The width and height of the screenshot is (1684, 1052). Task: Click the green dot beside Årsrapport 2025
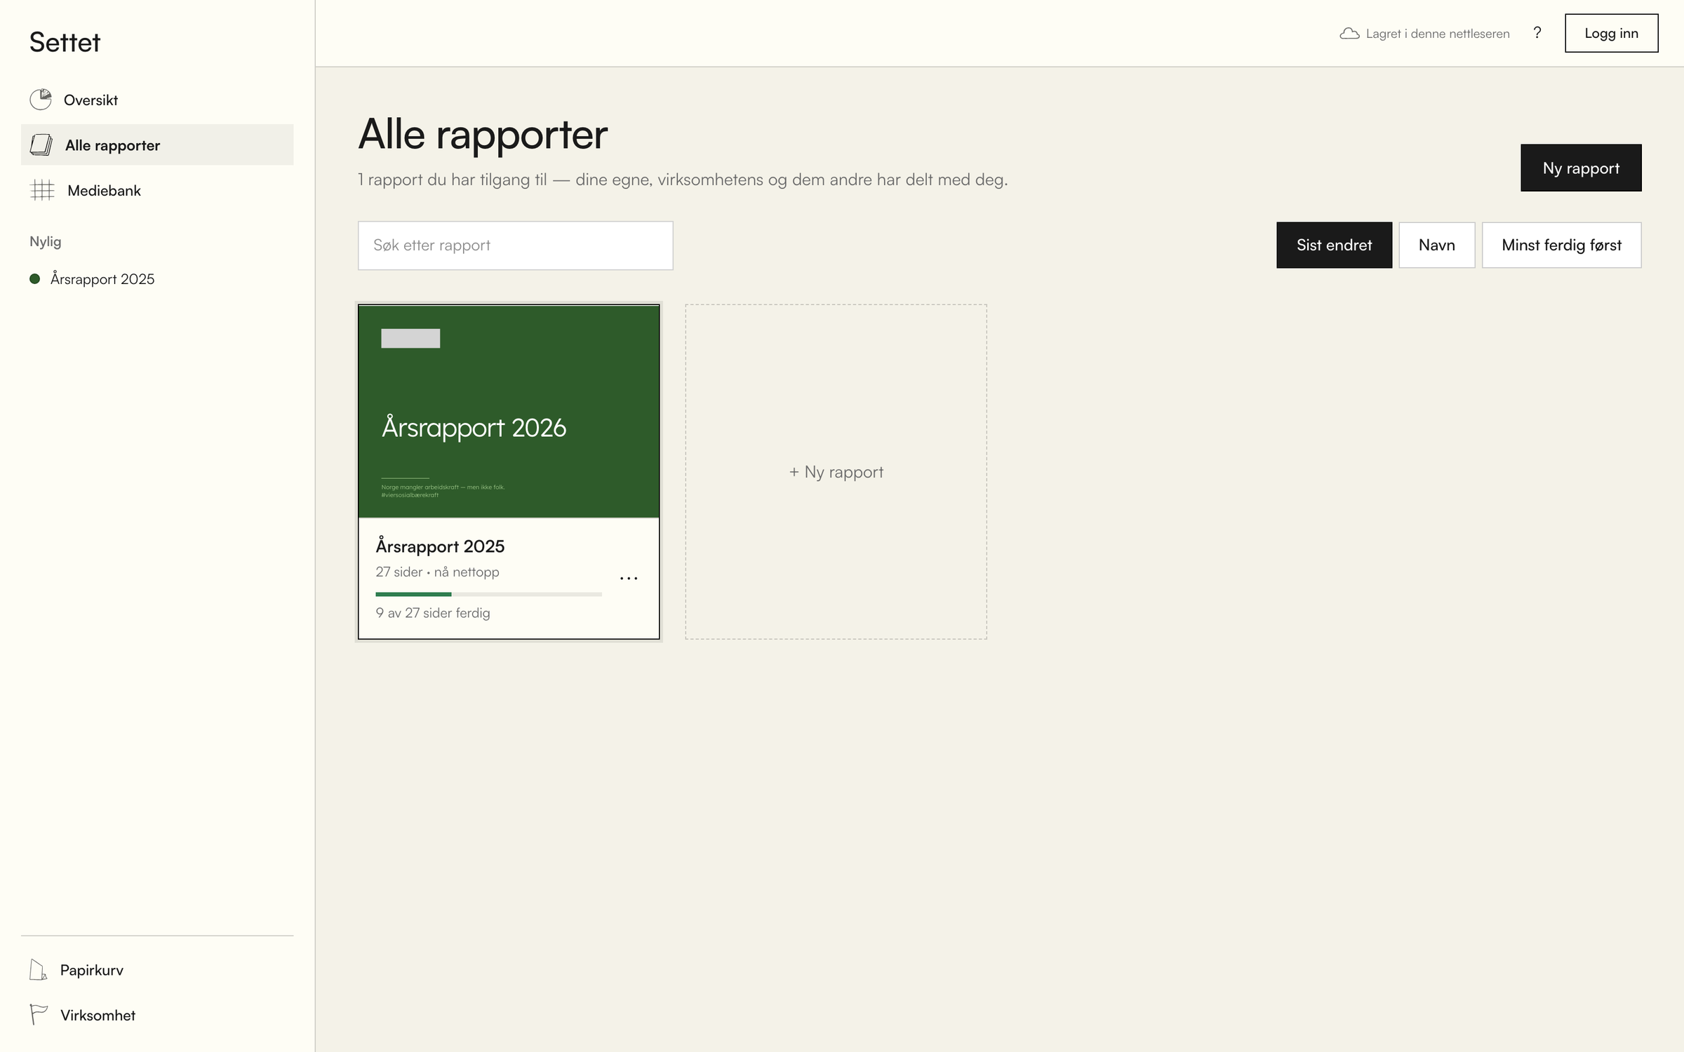tap(34, 279)
